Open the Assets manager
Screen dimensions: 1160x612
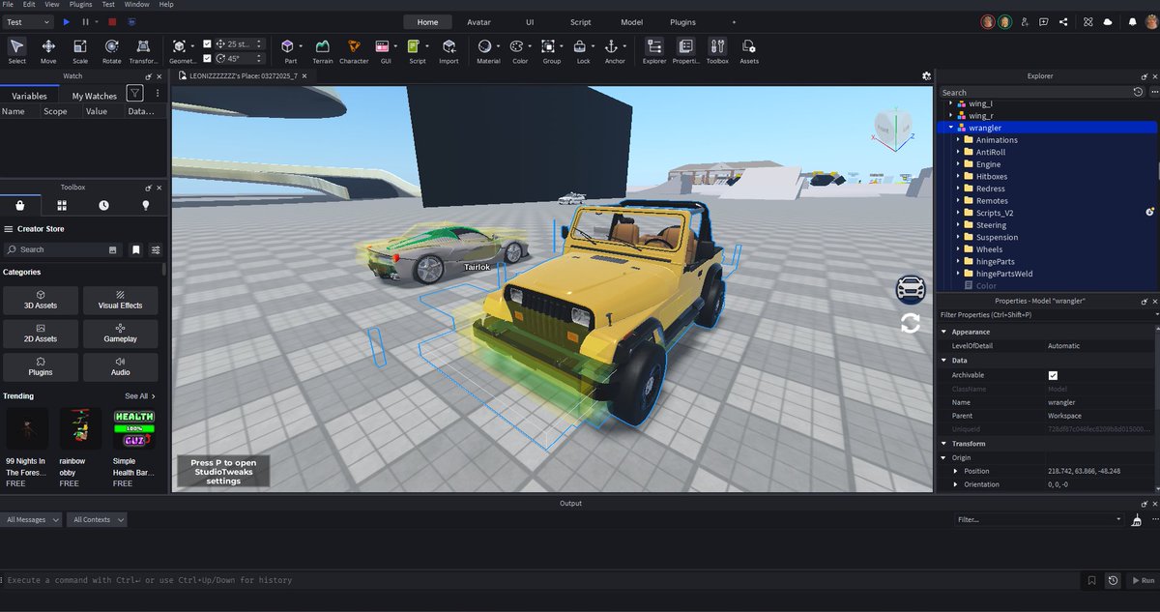[749, 50]
